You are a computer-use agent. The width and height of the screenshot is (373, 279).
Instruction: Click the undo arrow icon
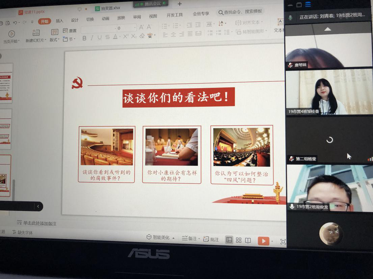15,23
